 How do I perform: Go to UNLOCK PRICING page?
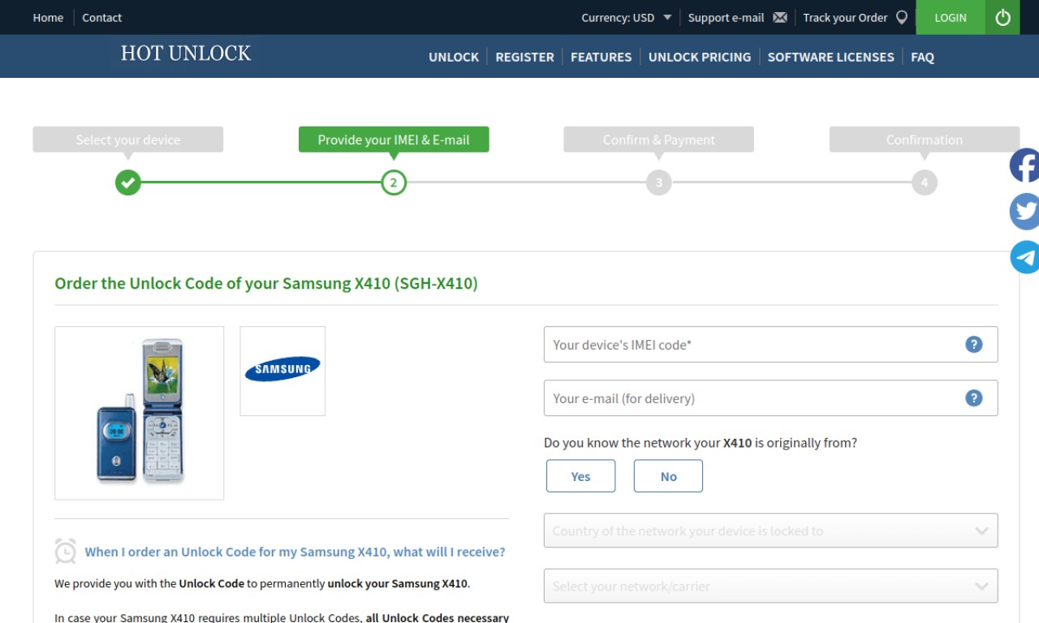pos(700,57)
